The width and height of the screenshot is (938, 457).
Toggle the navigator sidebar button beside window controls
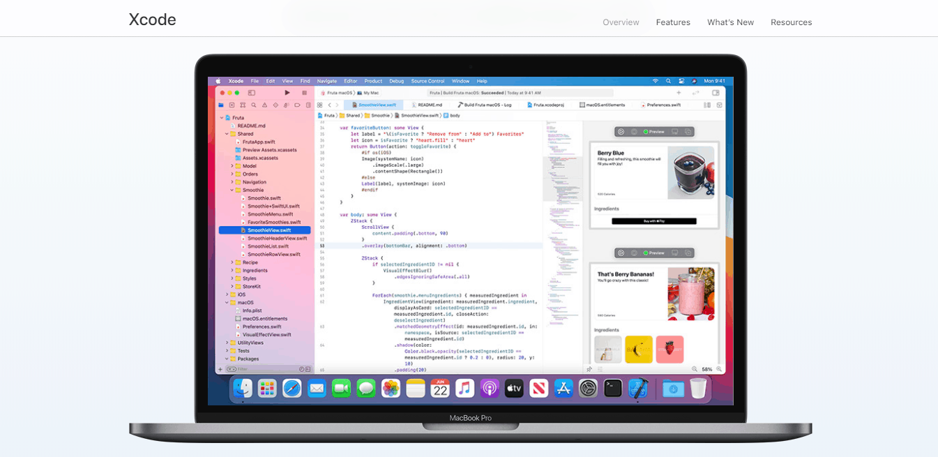pos(252,92)
